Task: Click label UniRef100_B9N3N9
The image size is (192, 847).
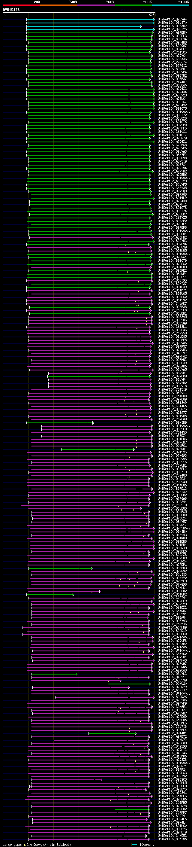Action: tap(172, 423)
